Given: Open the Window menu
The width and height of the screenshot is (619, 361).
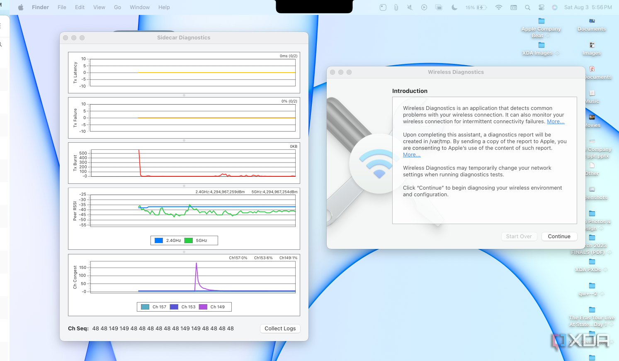Looking at the screenshot, I should point(140,7).
